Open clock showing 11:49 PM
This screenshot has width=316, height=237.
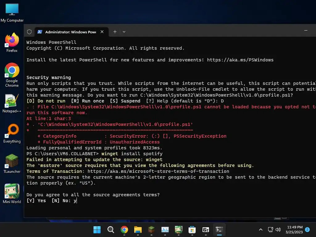tap(294, 230)
